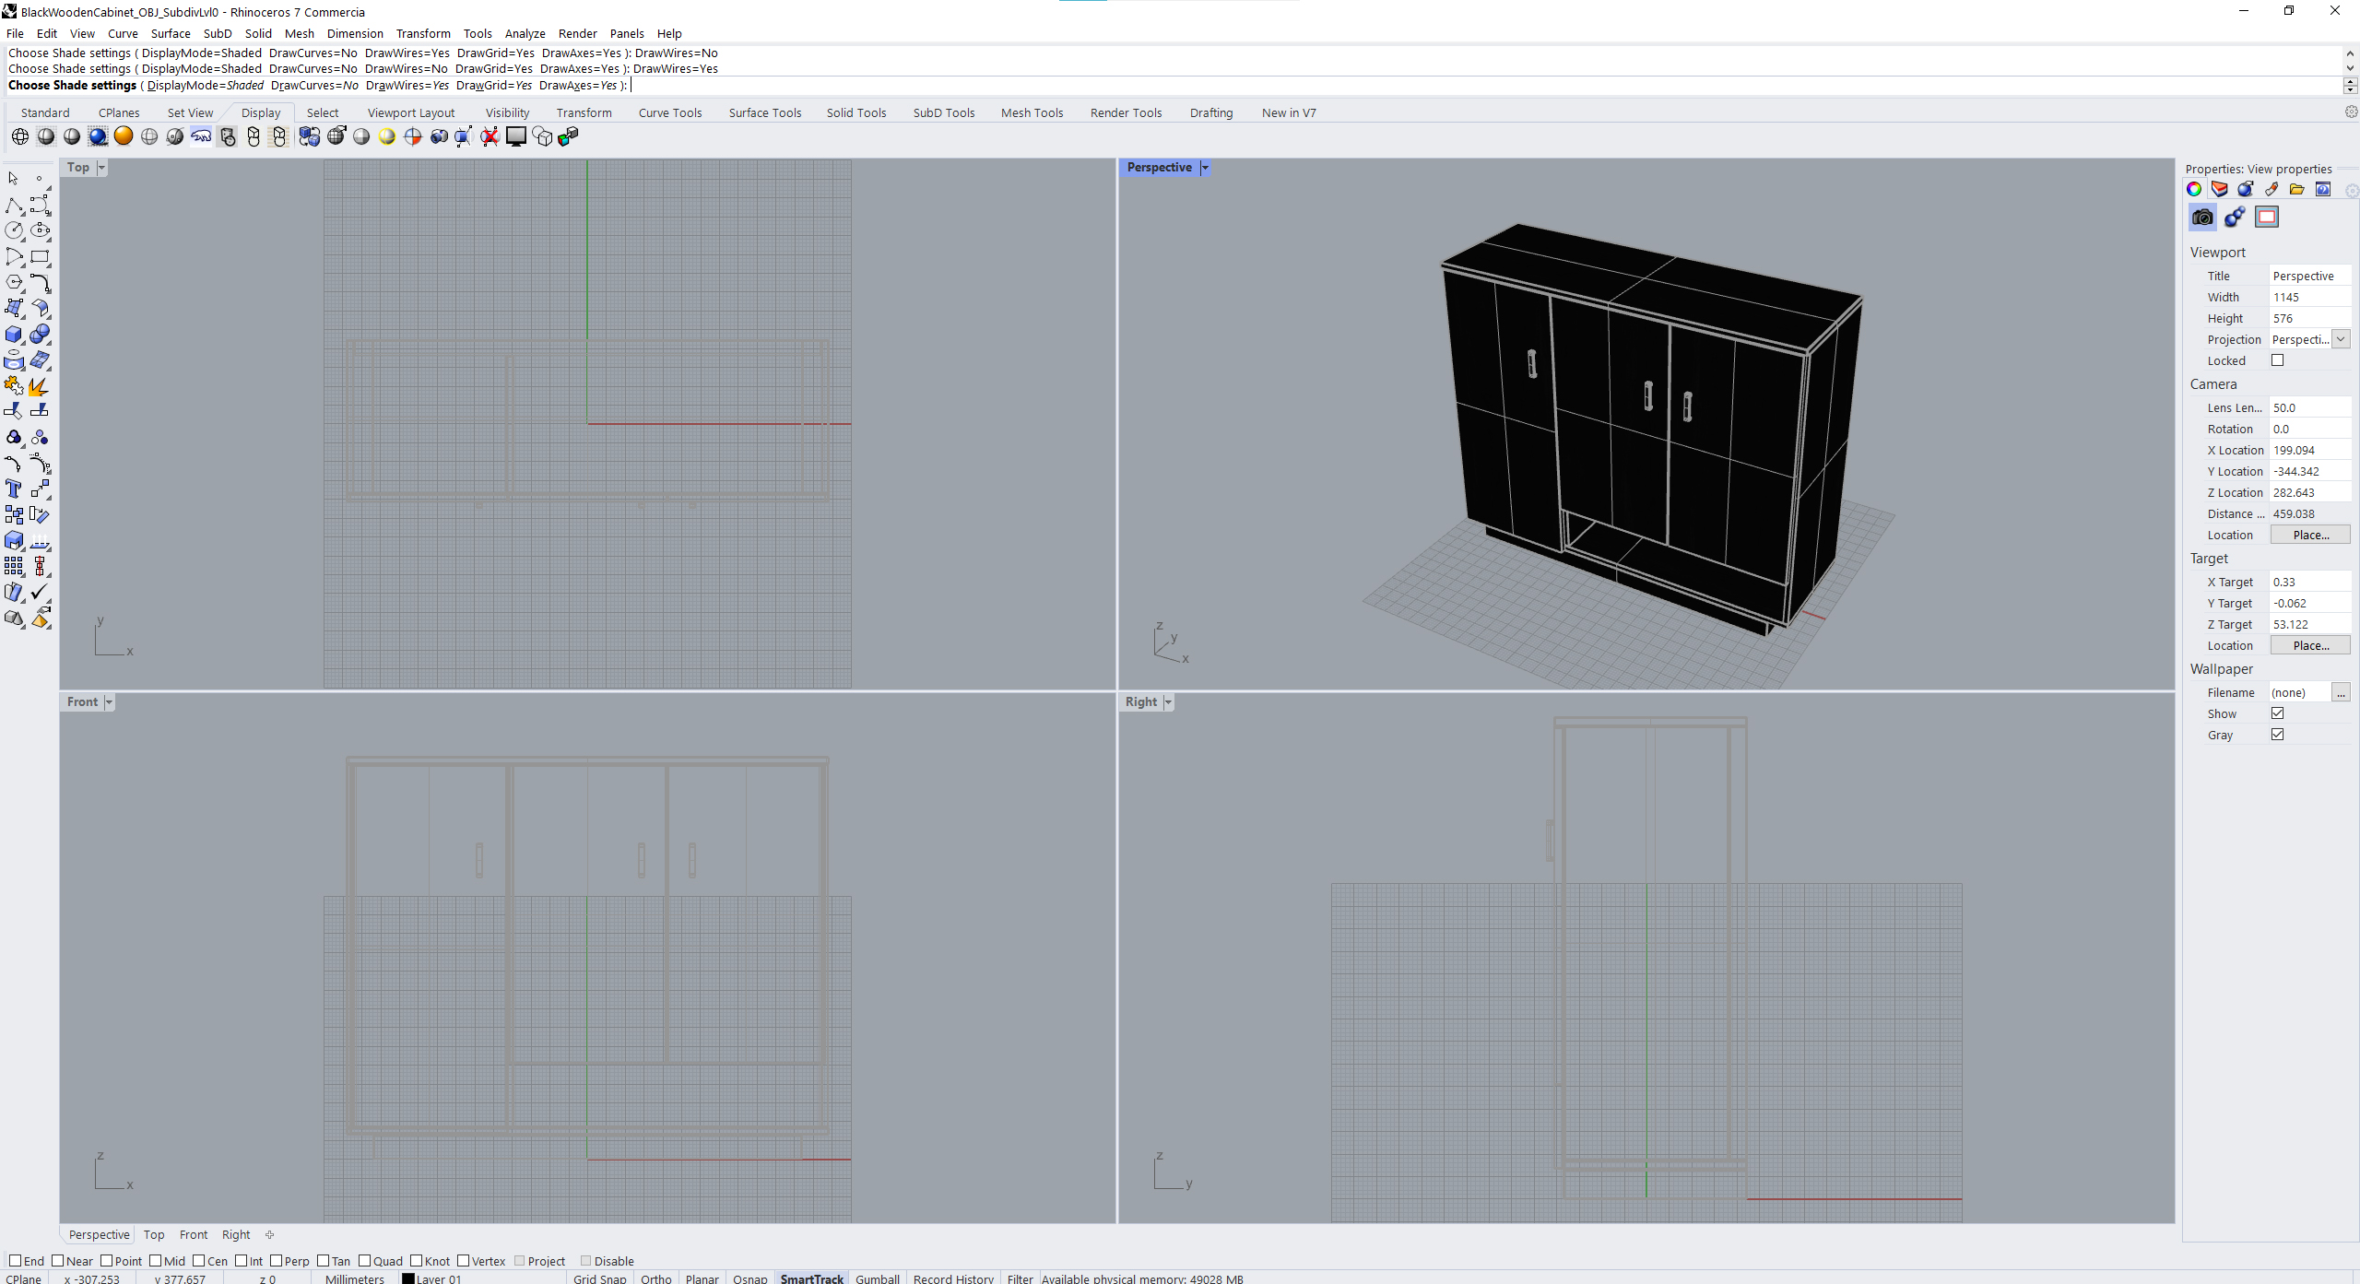Toggle the Locked viewport checkbox

(2278, 360)
